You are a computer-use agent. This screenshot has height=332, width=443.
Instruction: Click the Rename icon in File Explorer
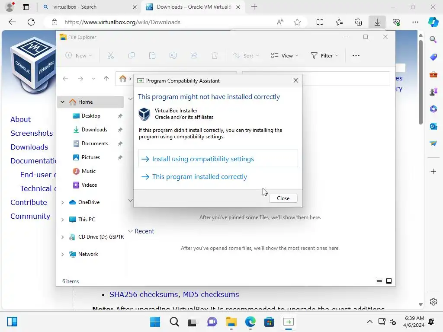coord(173,56)
